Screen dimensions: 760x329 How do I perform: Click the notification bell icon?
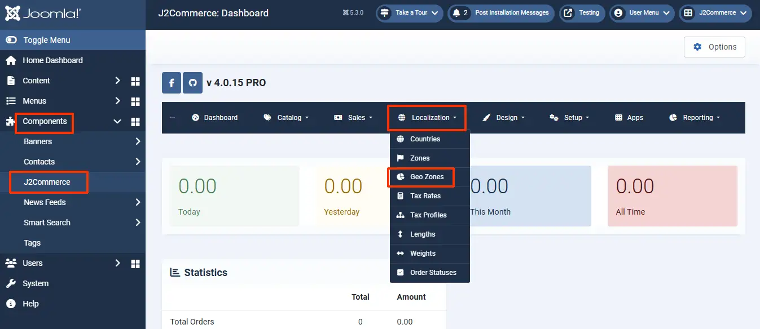pyautogui.click(x=456, y=13)
